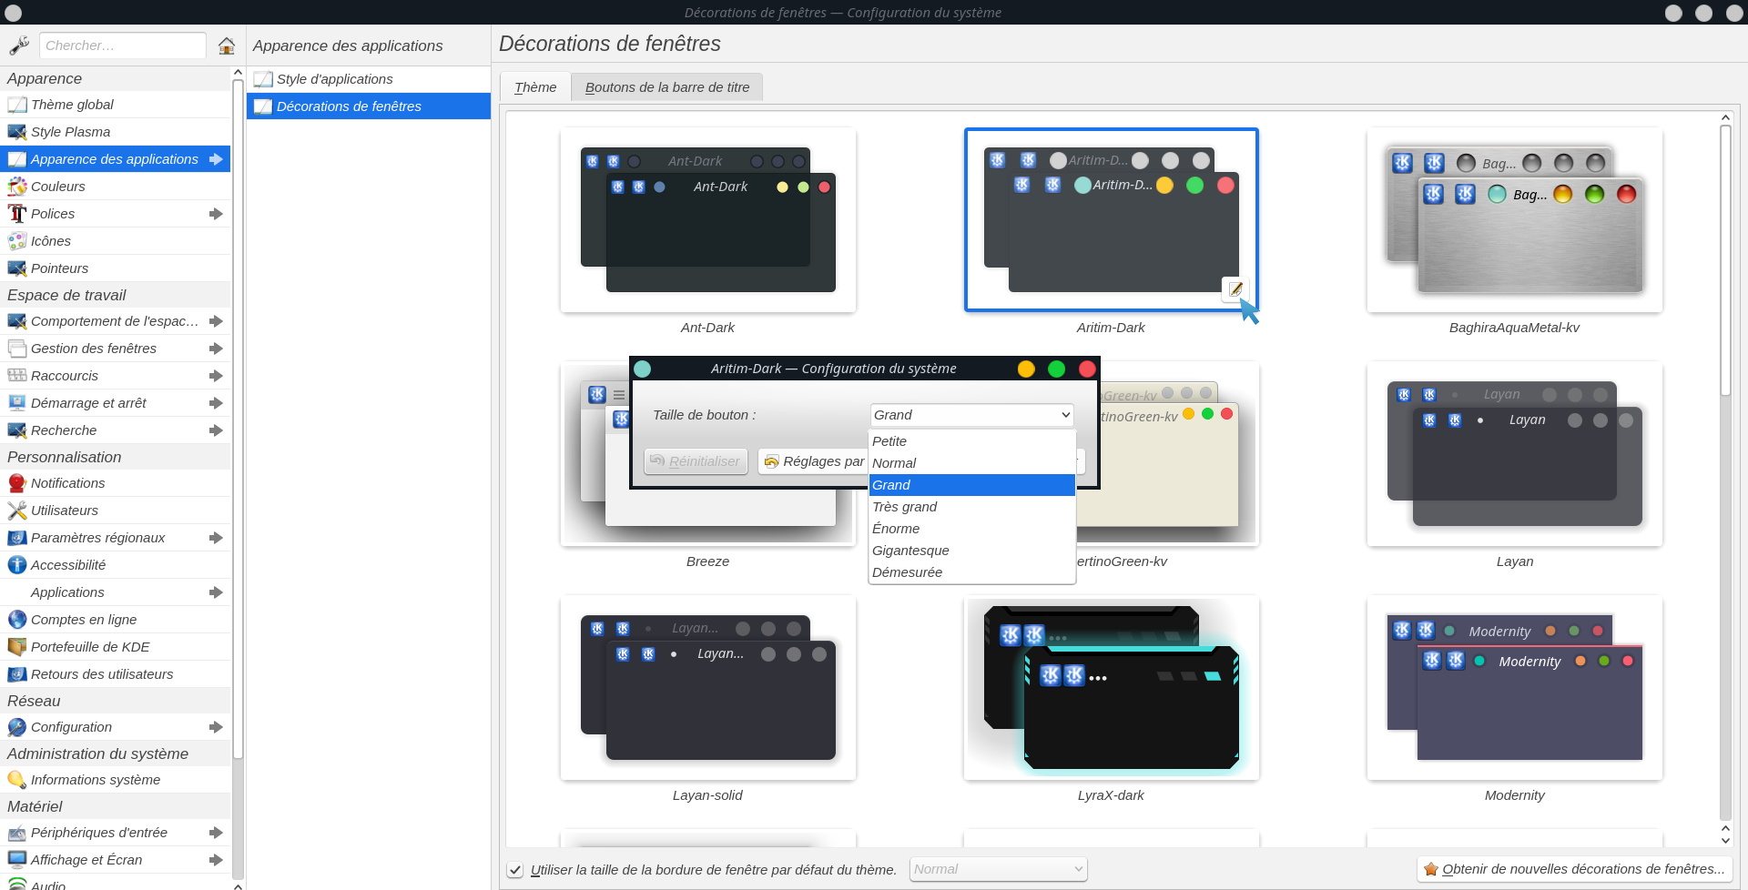
Task: Select the Layan-solid theme thumbnail
Action: [708, 688]
